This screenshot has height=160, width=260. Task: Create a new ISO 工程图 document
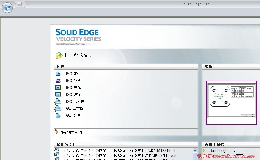[75, 101]
